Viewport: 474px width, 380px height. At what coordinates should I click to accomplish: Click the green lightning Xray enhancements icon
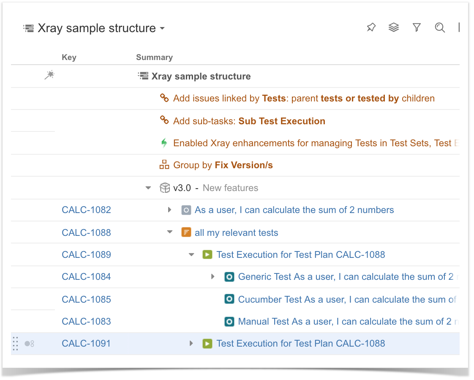[x=164, y=142]
